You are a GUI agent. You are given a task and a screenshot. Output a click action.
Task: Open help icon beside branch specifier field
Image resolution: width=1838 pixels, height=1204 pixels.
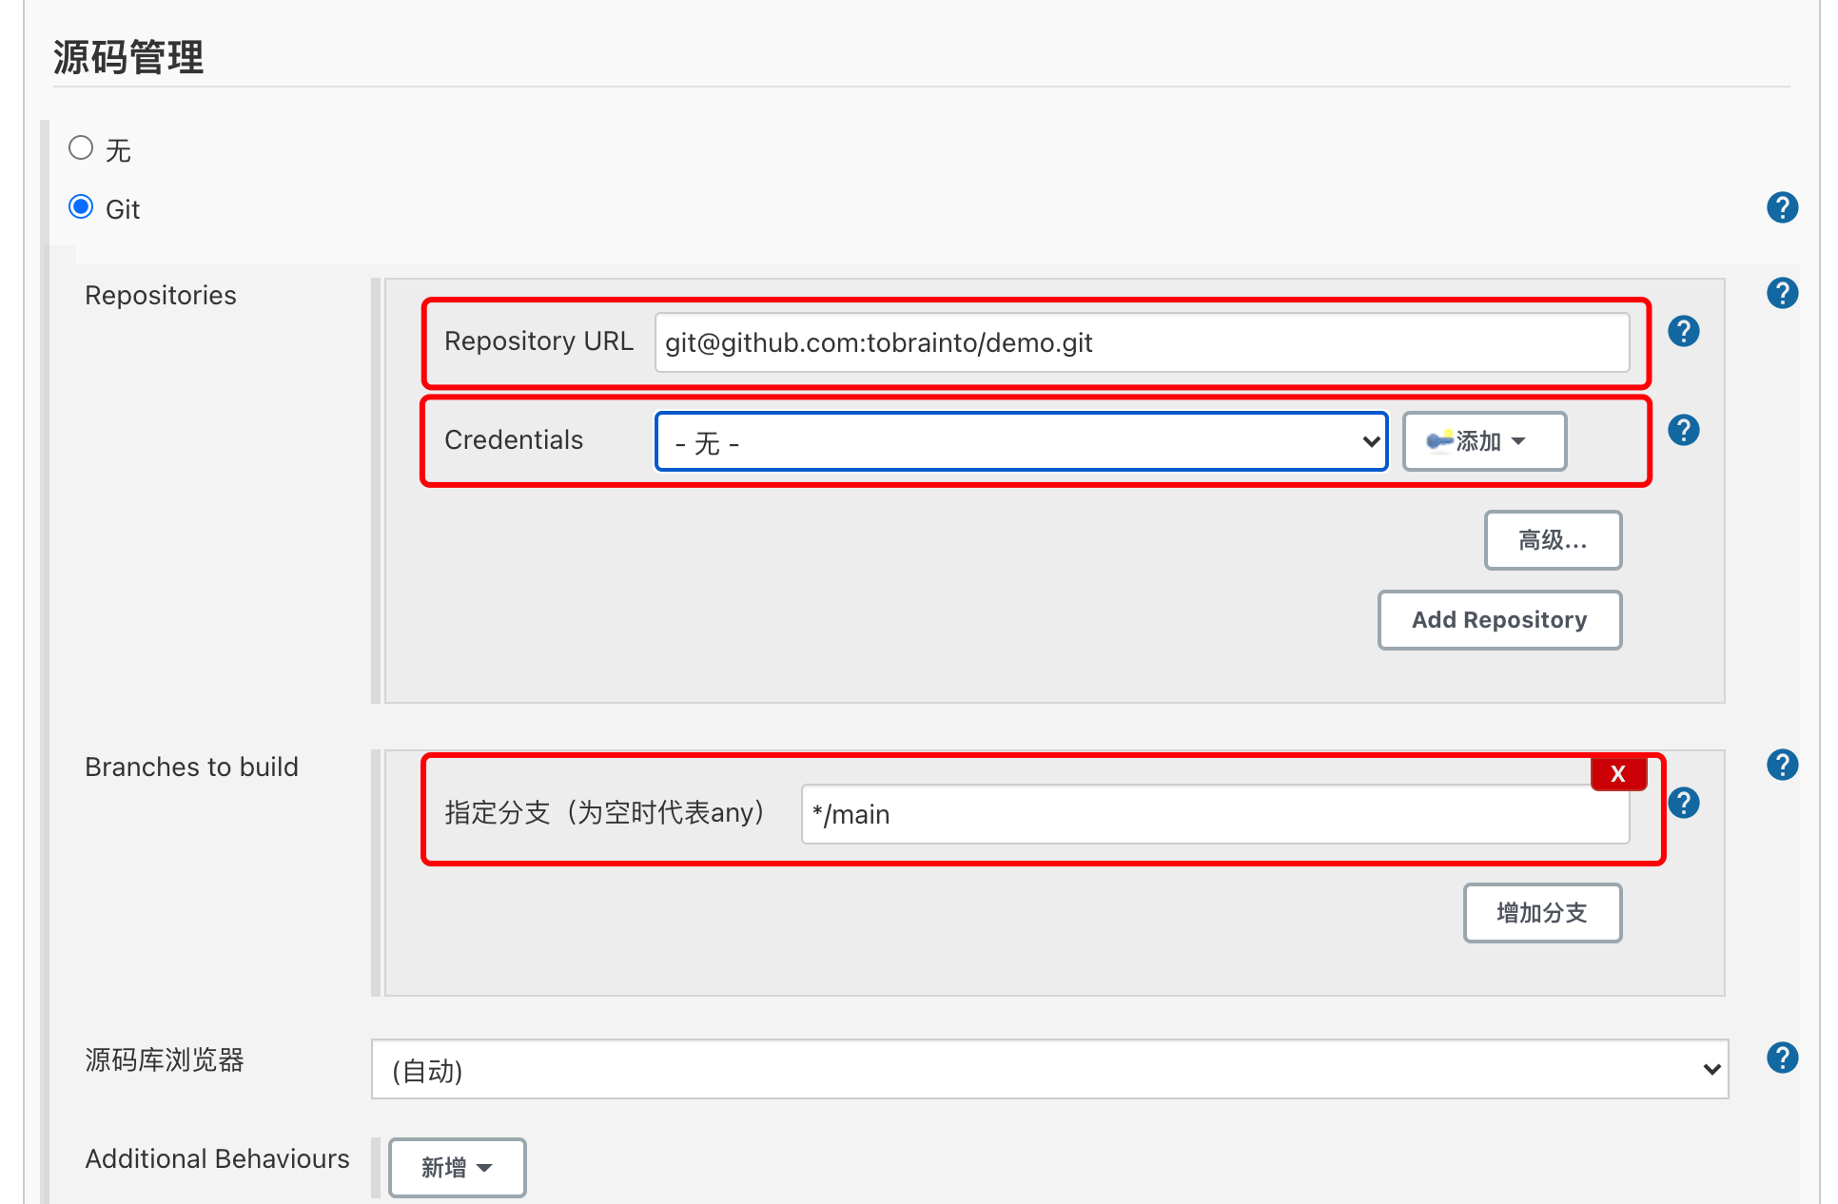point(1683,803)
